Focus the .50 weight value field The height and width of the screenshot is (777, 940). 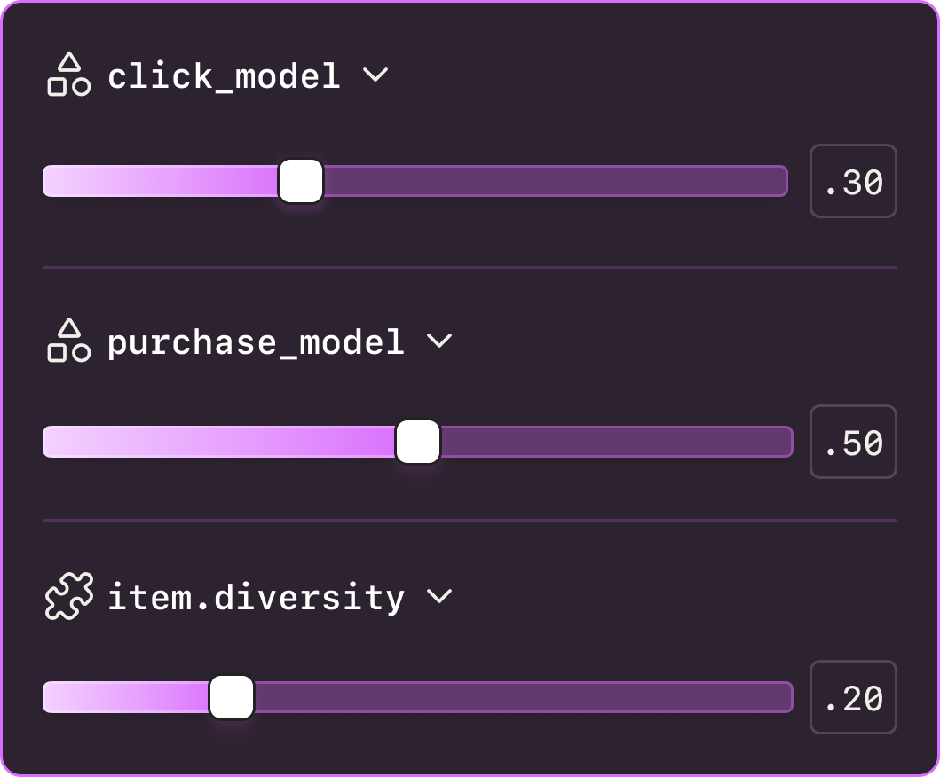click(853, 443)
